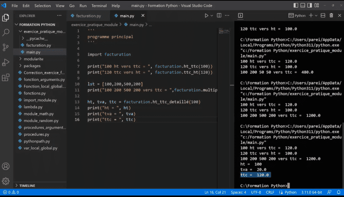Open Customize Layout icon
The height and width of the screenshot is (197, 344).
click(316, 6)
